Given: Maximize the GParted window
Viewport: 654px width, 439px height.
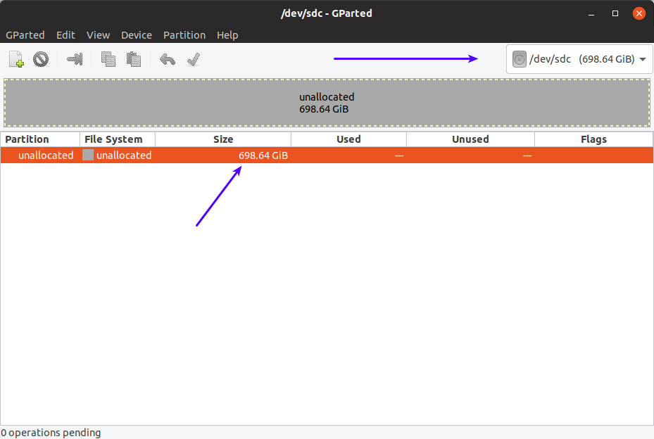Looking at the screenshot, I should (615, 14).
